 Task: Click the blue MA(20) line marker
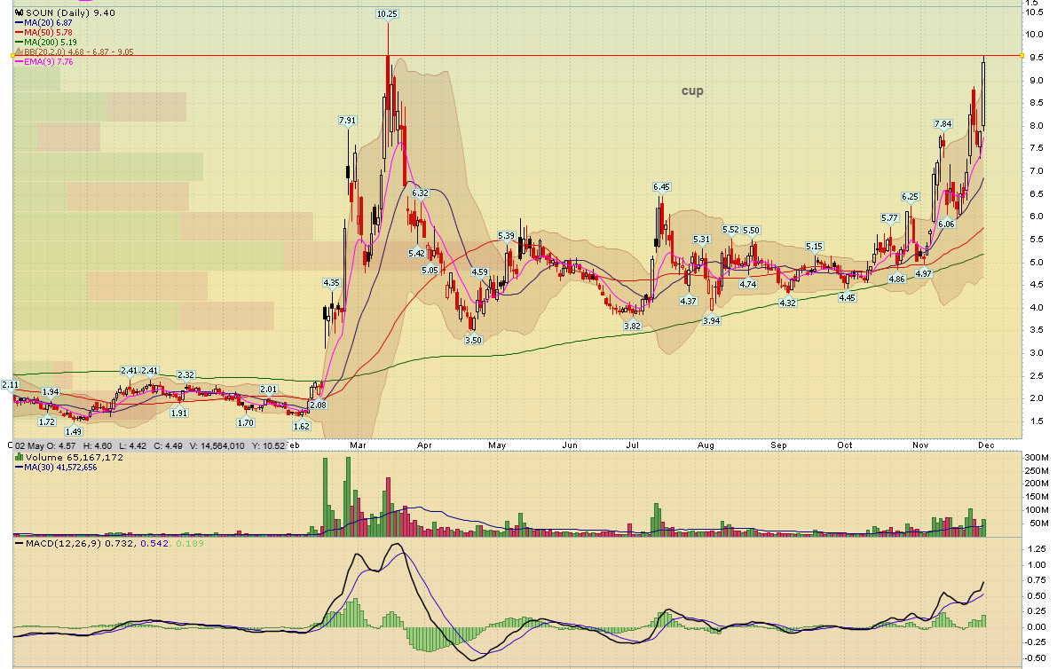click(19, 23)
